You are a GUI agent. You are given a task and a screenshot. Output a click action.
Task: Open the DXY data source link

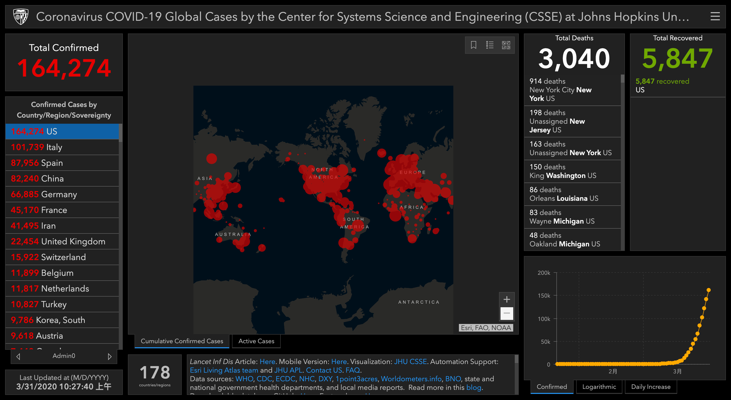point(325,379)
